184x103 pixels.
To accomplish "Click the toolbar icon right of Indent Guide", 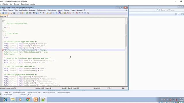I will (62, 13).
